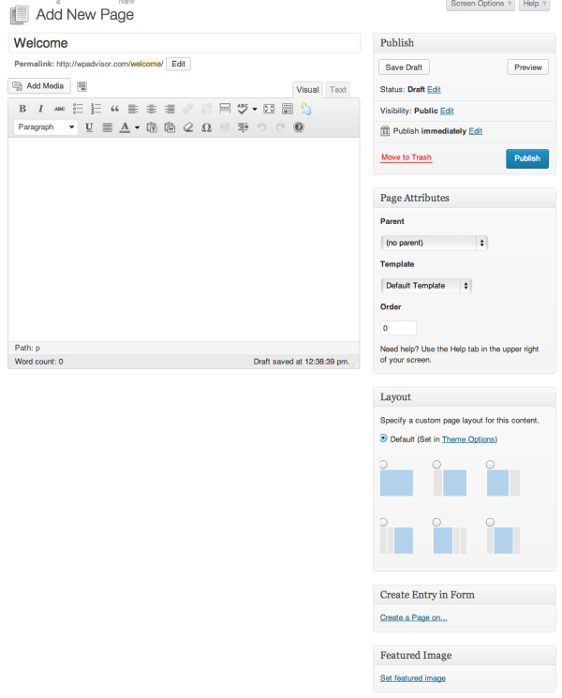Switch to the Text editor tab
Viewport: 562px width, 698px height.
338,90
